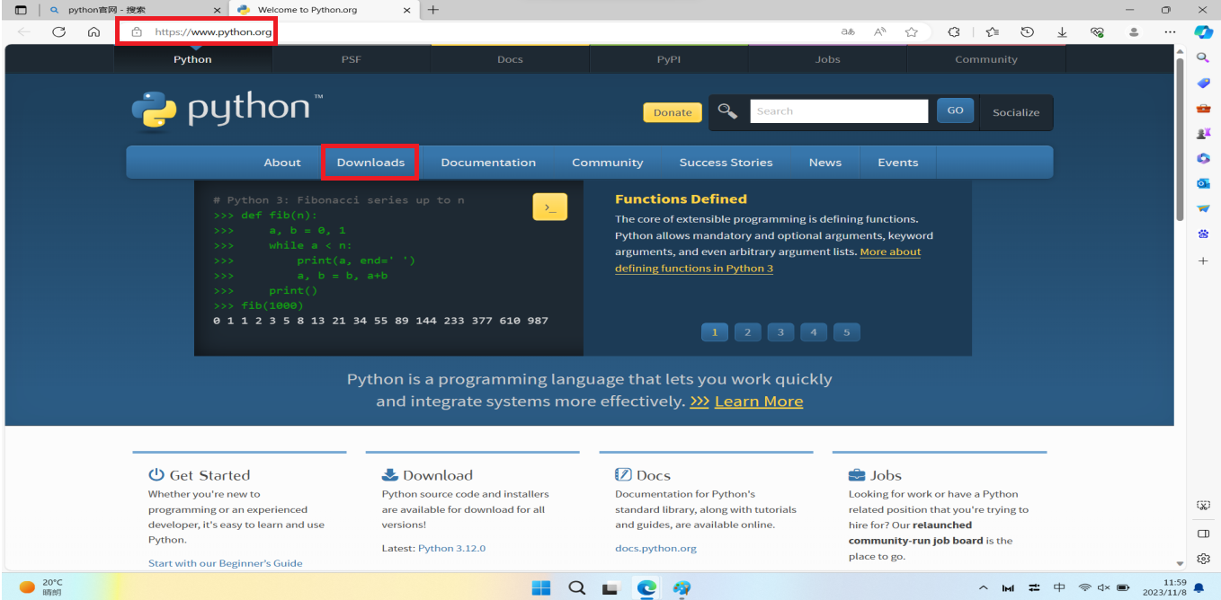This screenshot has width=1221, height=600.
Task: Start read aloud from address bar
Action: pos(880,31)
